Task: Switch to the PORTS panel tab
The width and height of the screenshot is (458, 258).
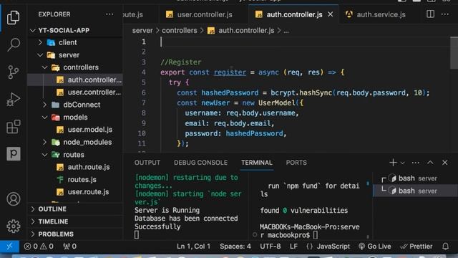Action: (296, 163)
